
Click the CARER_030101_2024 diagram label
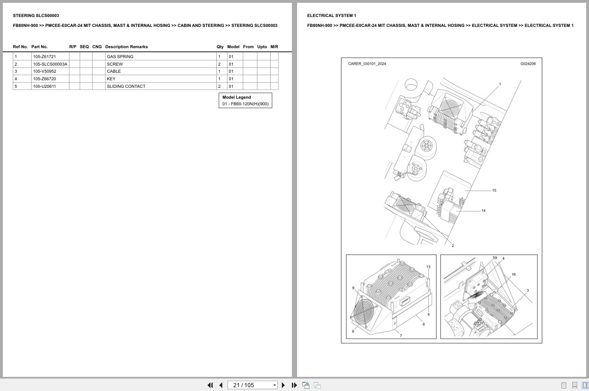click(367, 64)
